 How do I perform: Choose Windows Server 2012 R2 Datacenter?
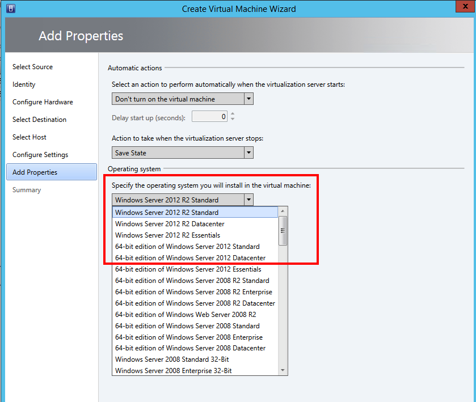(195, 224)
